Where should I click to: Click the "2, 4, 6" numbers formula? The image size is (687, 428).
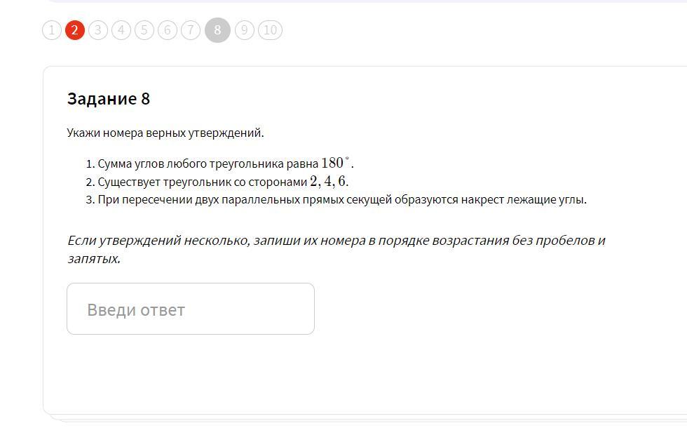[328, 181]
